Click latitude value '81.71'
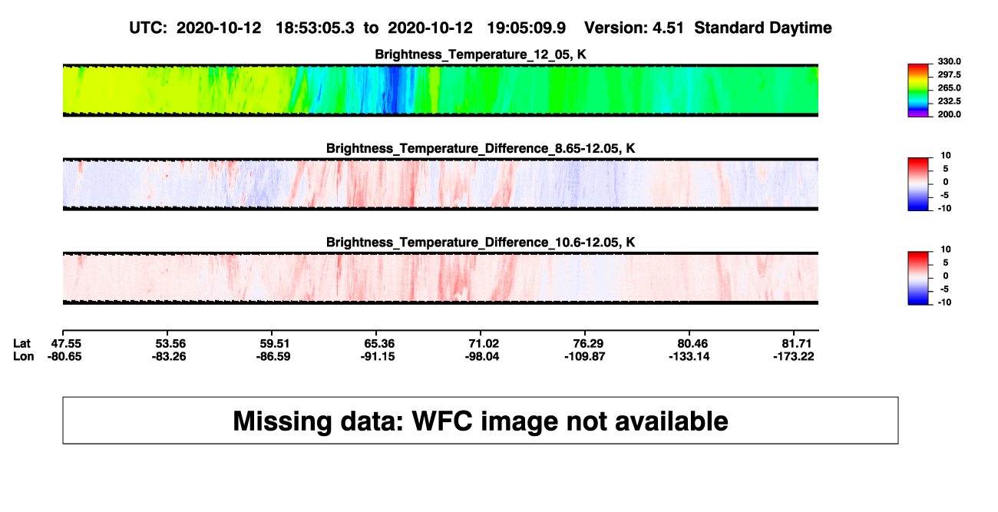The width and height of the screenshot is (998, 512). click(x=796, y=343)
